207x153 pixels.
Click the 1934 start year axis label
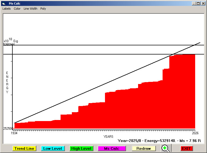[x=14, y=133]
